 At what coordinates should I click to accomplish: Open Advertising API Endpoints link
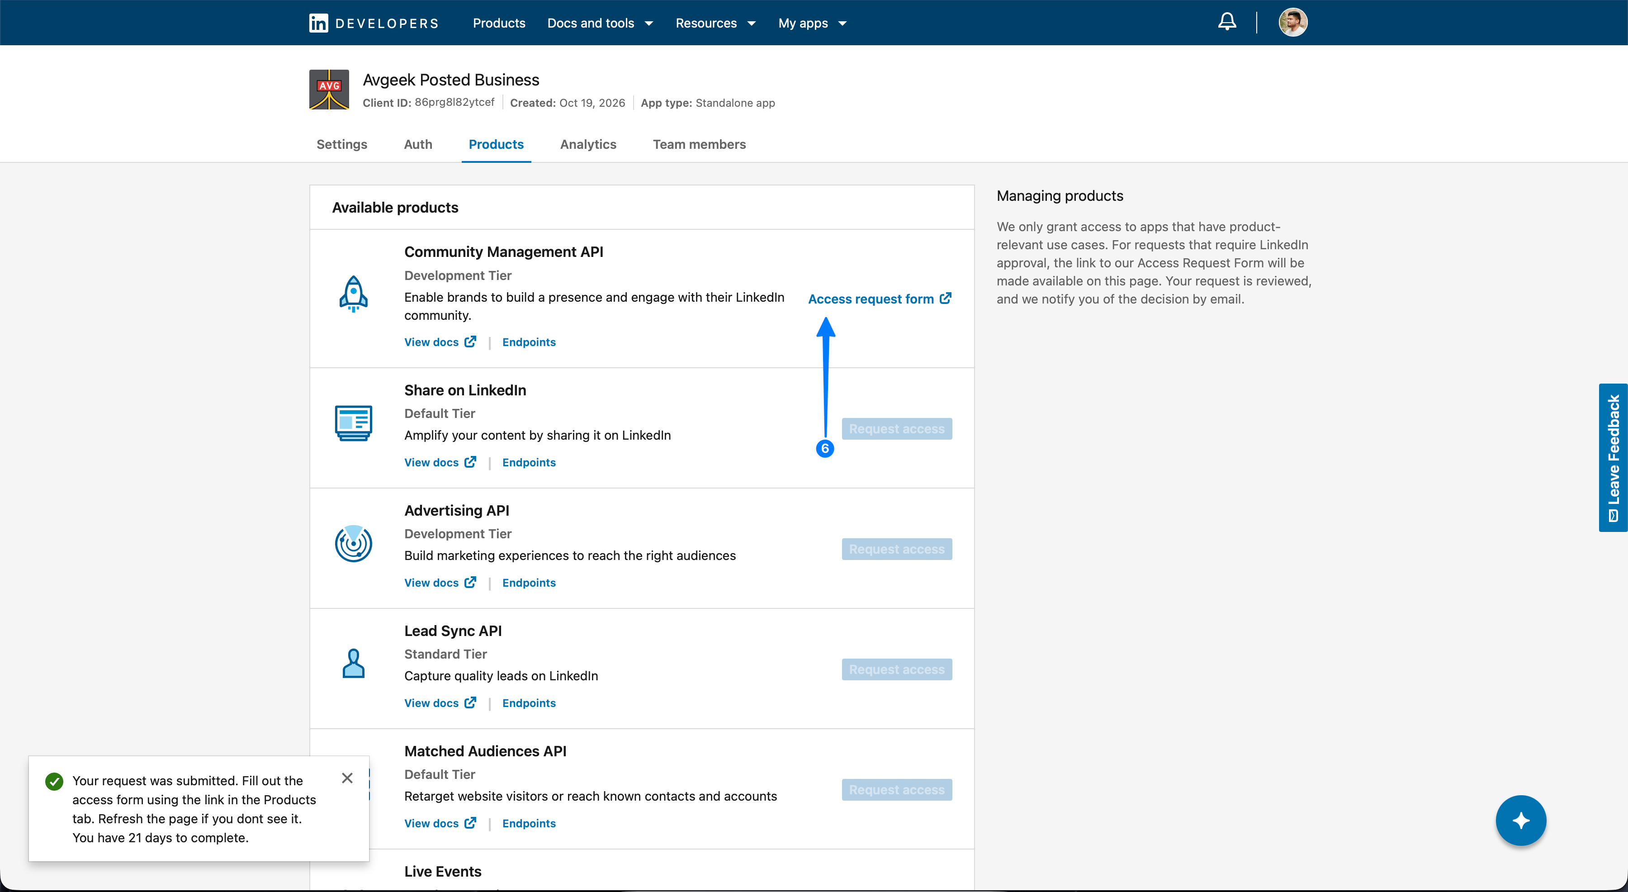click(529, 583)
